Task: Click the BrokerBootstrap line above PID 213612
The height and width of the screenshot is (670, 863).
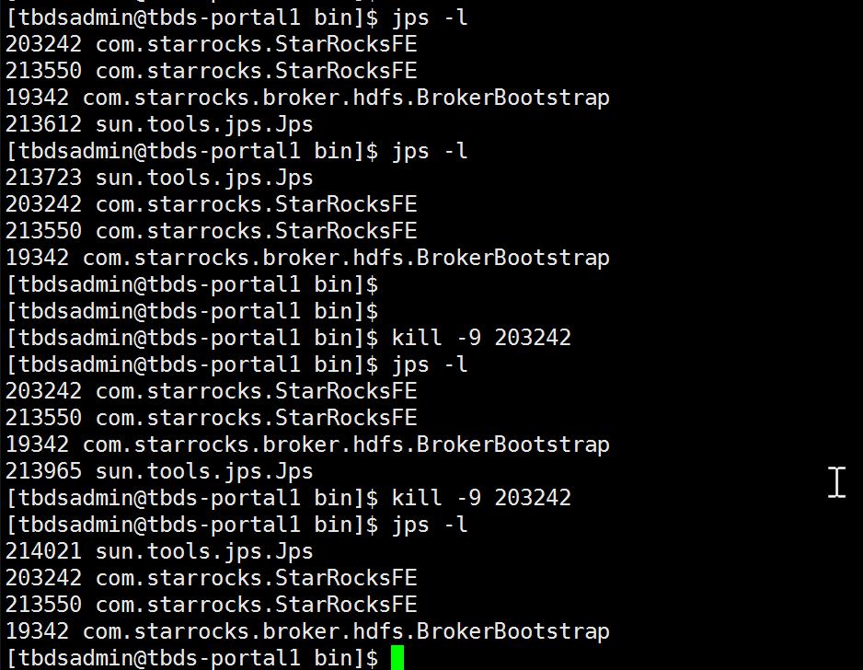Action: (x=307, y=98)
